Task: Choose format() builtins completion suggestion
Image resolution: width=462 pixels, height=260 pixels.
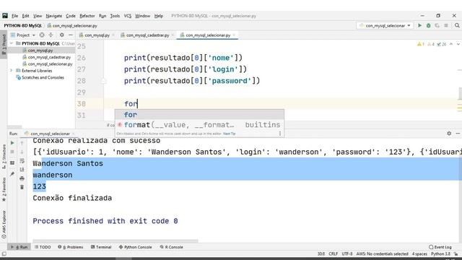Action: point(199,125)
